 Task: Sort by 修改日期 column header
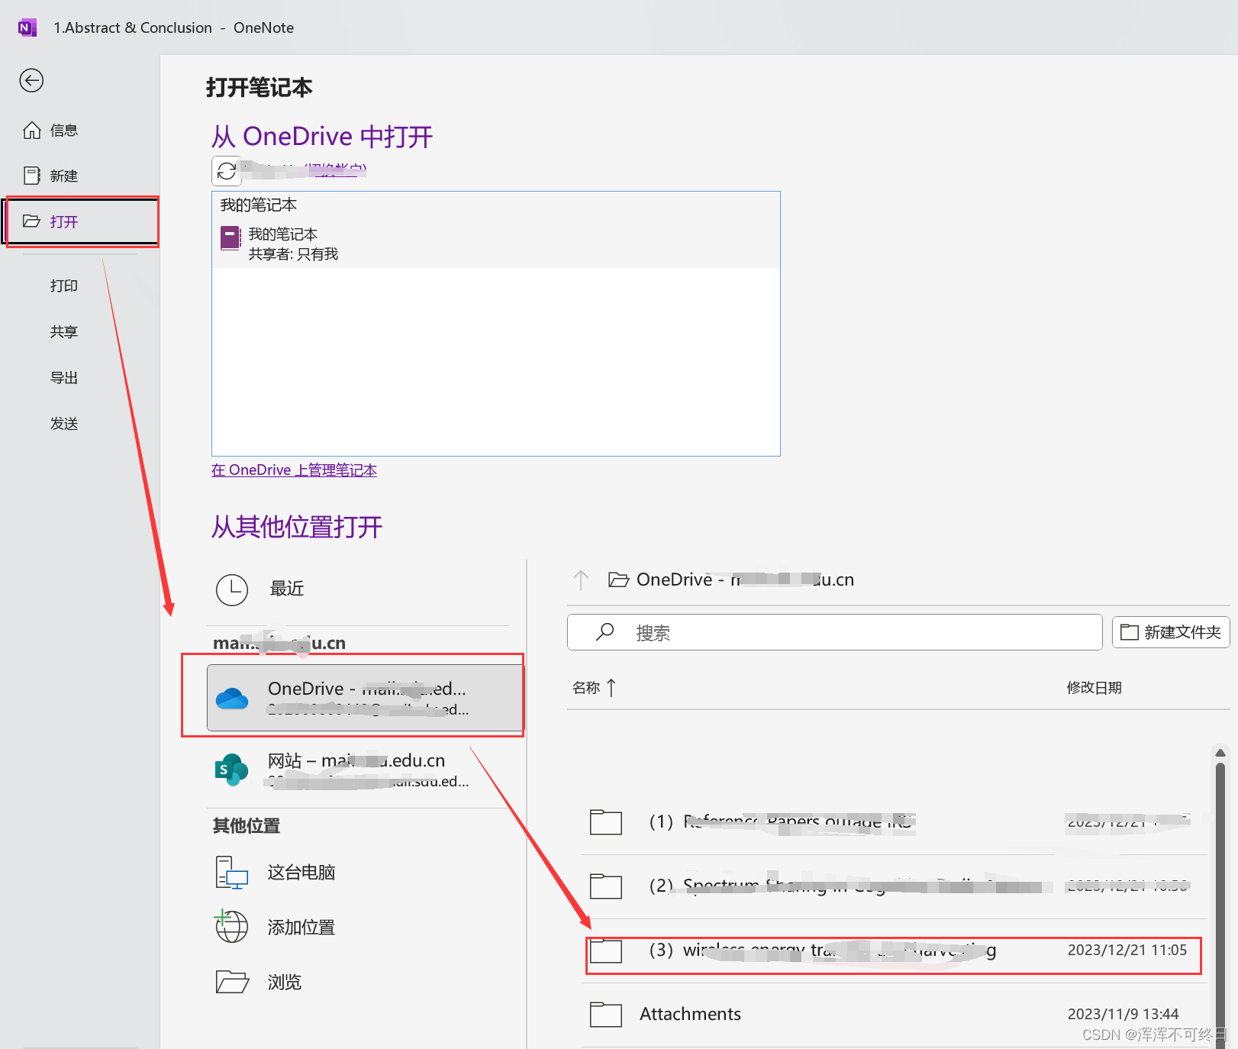[x=1094, y=688]
